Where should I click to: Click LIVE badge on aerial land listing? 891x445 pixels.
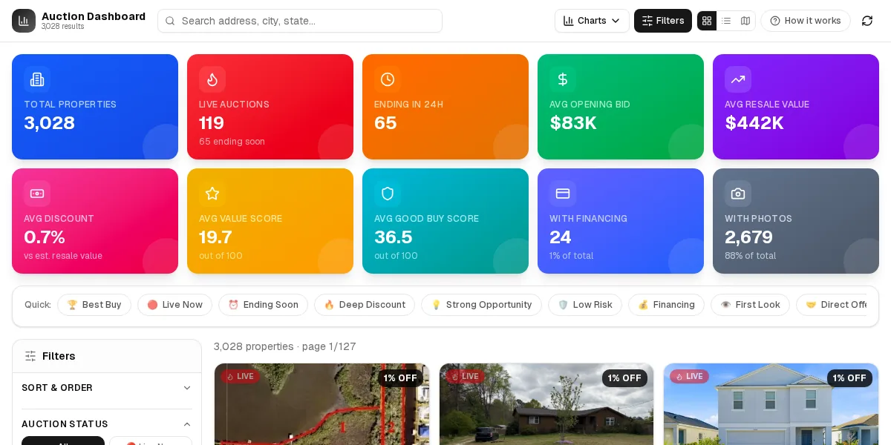coord(240,377)
